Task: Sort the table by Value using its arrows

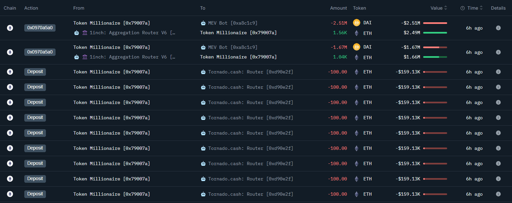Action: 445,8
